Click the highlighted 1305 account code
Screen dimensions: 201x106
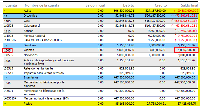(x=7, y=50)
